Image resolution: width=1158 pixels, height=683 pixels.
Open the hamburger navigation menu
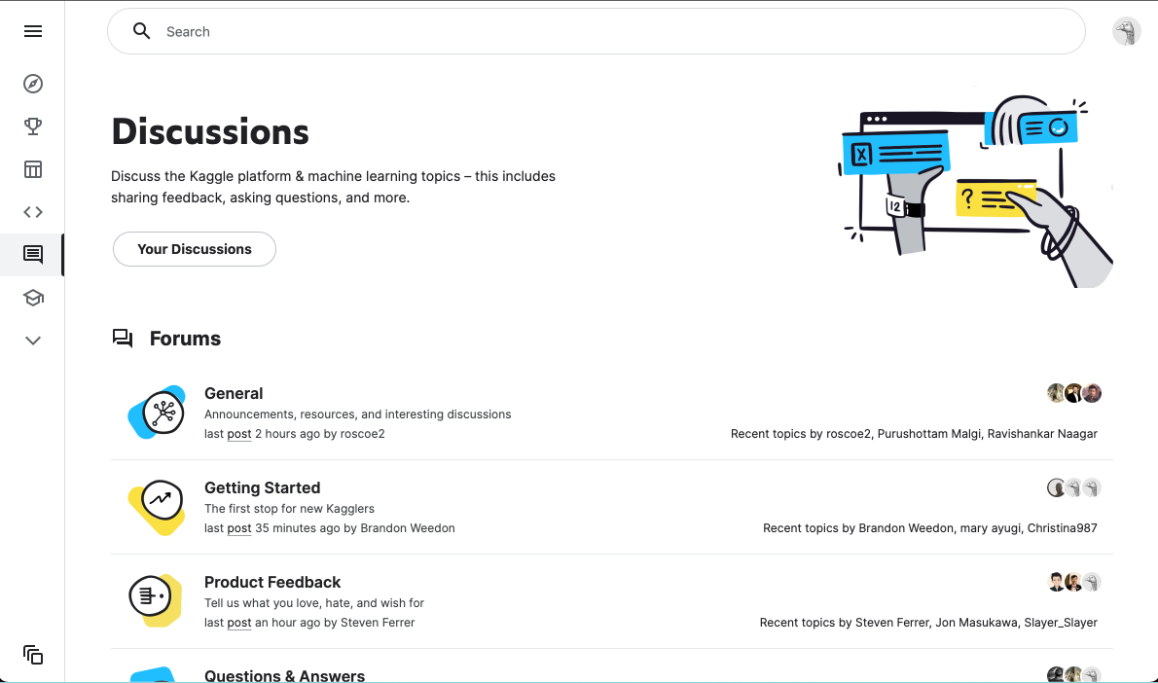tap(32, 31)
